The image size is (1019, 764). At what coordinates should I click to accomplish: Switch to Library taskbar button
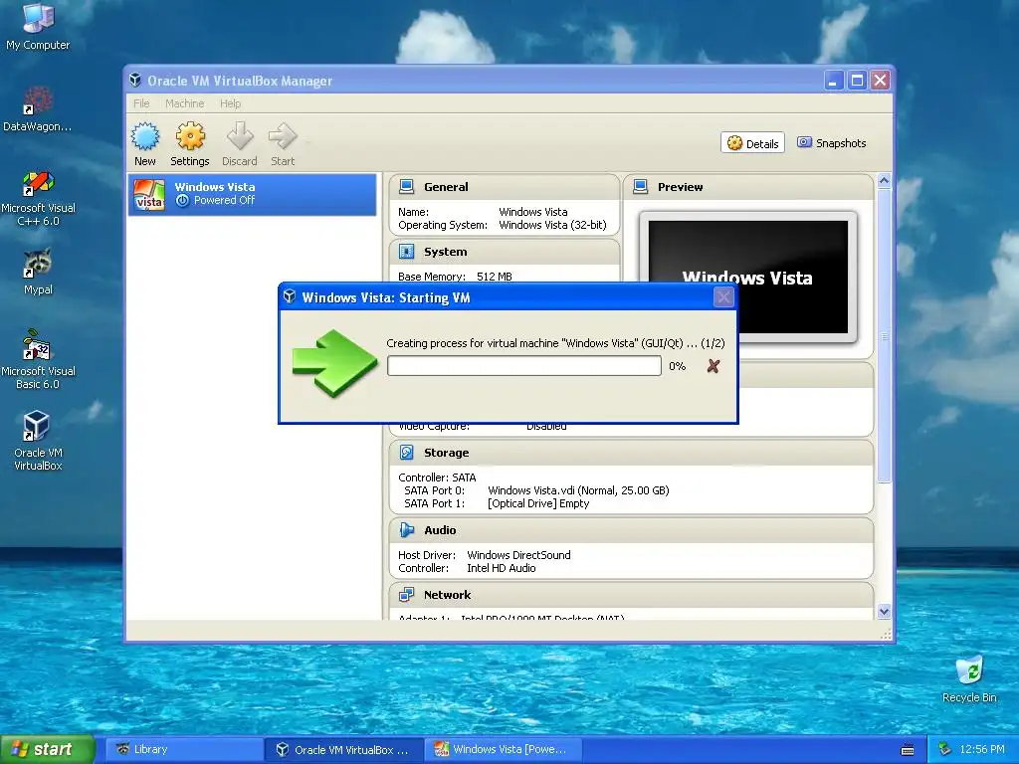click(183, 749)
